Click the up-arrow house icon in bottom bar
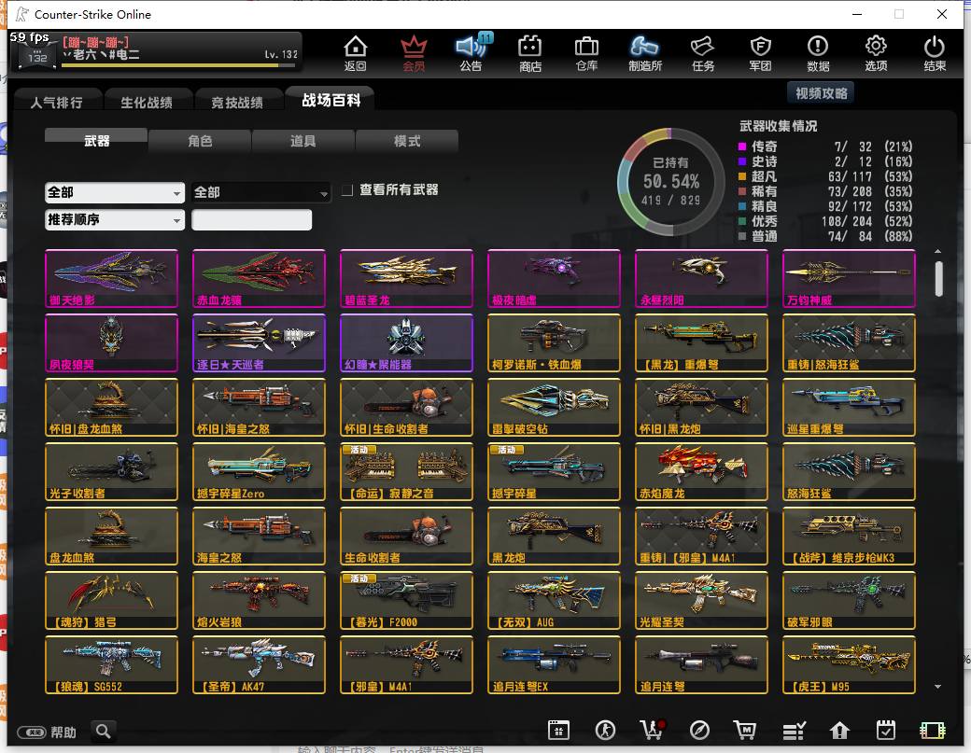 pos(839,731)
